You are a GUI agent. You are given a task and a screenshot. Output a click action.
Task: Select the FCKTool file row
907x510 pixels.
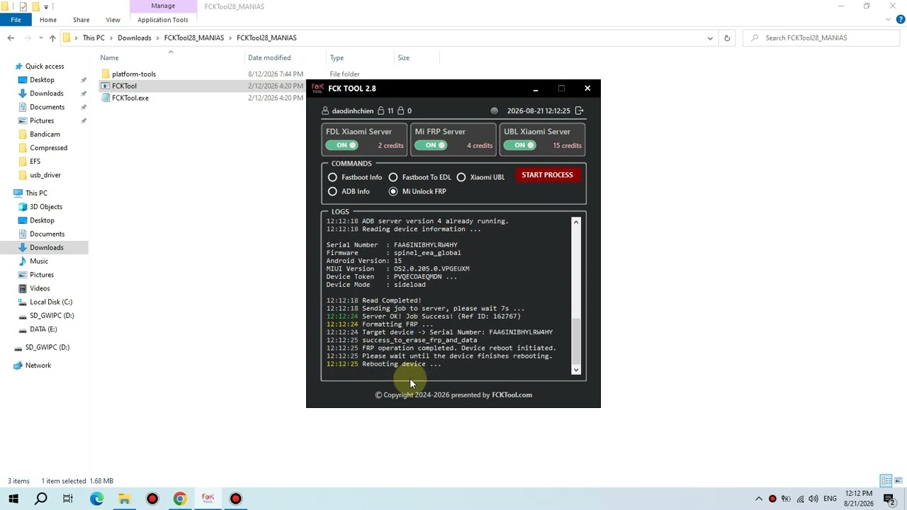(124, 86)
